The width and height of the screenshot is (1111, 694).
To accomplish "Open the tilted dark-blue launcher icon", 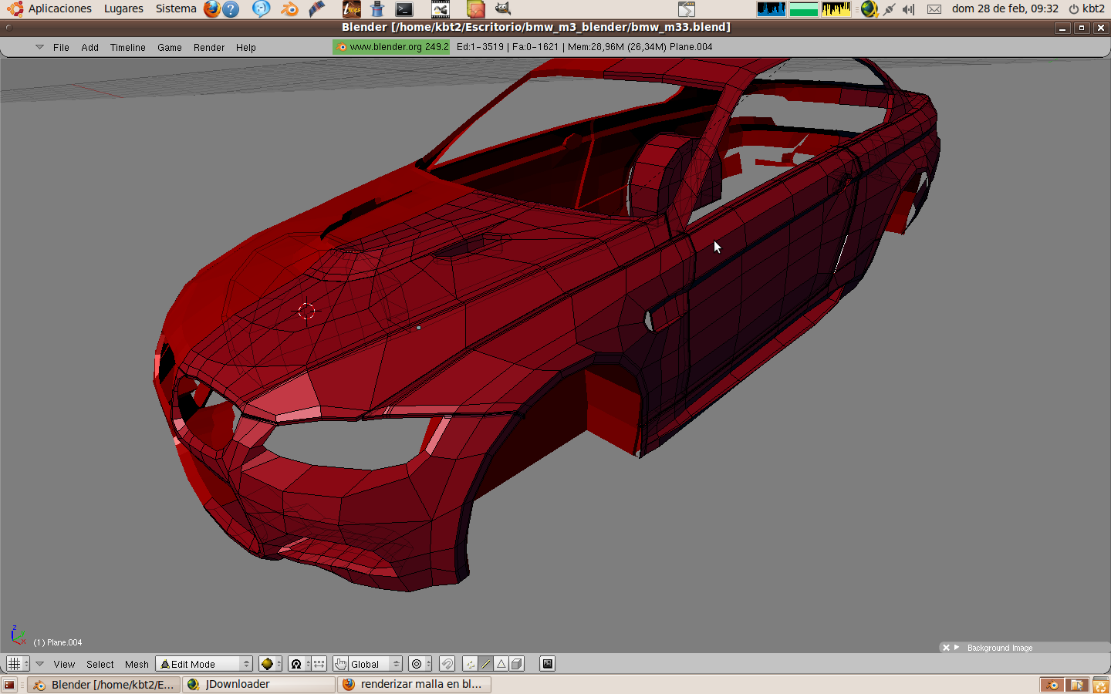I will point(316,9).
